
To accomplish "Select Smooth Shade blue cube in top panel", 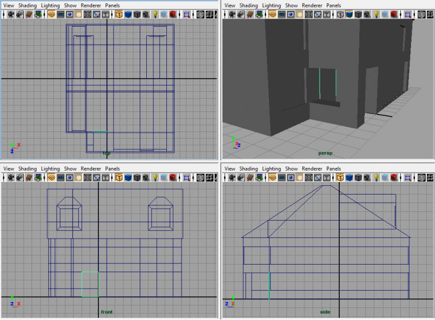I will point(128,14).
